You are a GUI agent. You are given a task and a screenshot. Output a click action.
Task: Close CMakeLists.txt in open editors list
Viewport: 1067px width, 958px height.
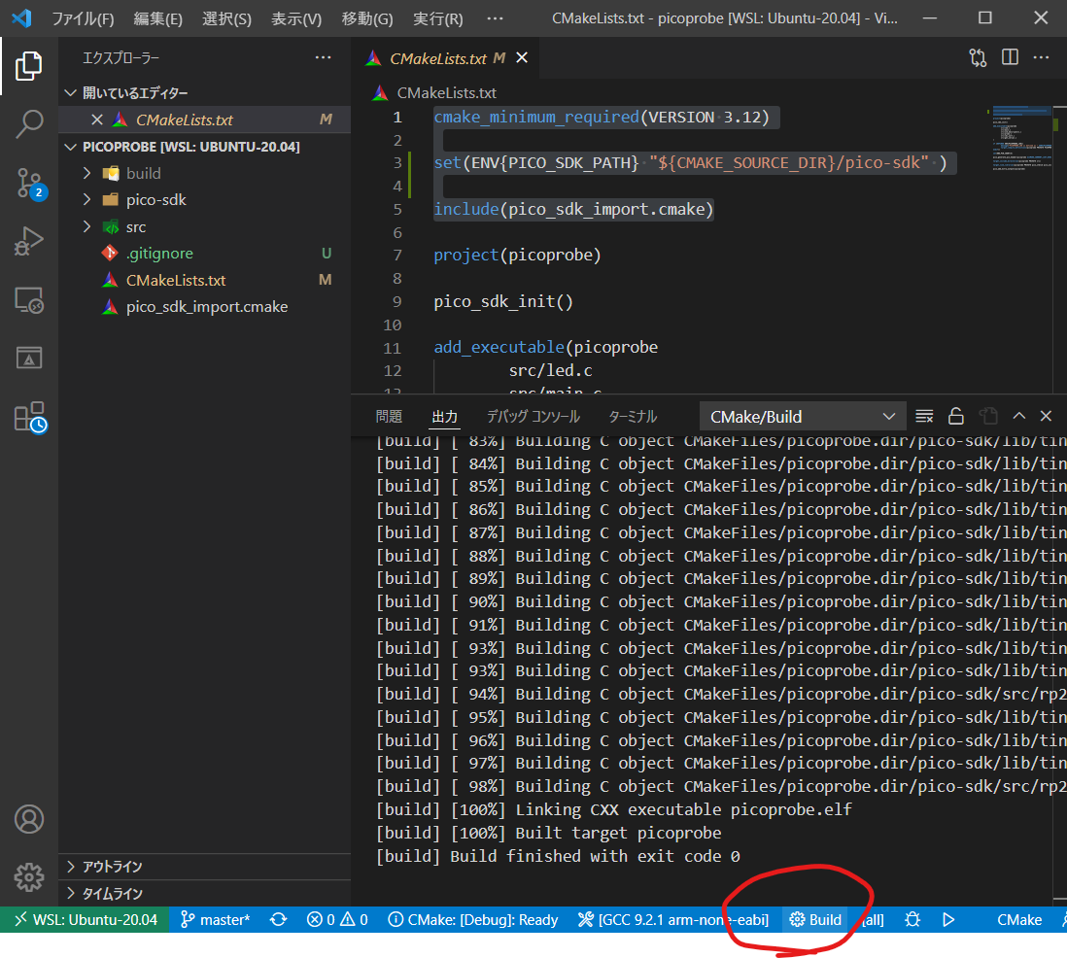pyautogui.click(x=97, y=120)
